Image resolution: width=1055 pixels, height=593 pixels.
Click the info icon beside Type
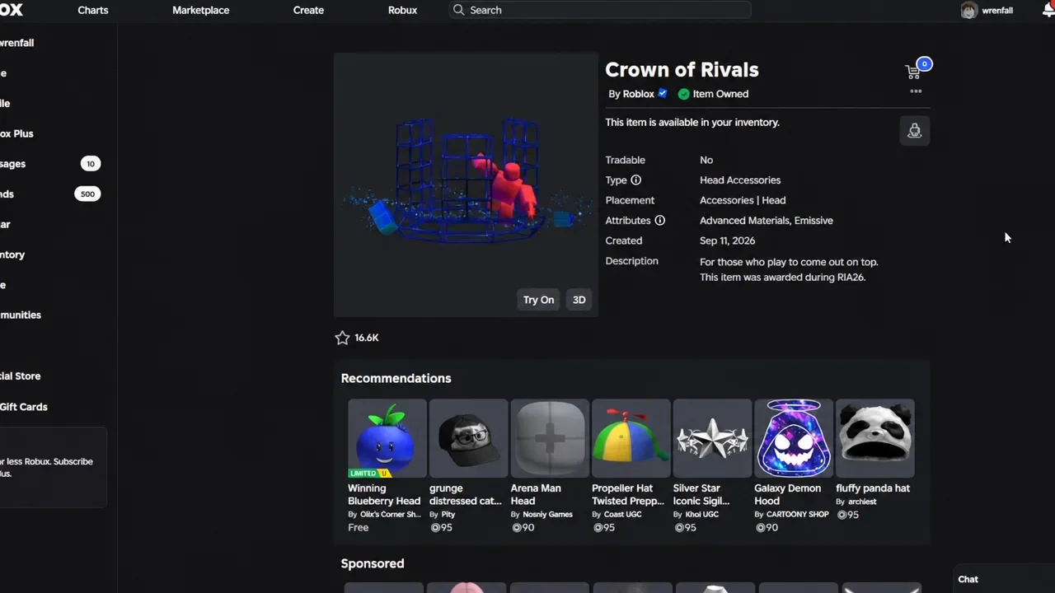tap(635, 180)
